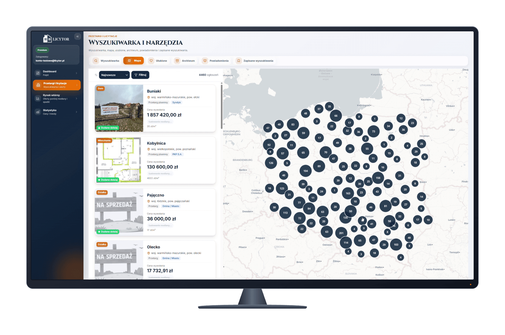This screenshot has height=335, width=505.
Task: Click the heart icon for Ulubione
Action: pos(151,61)
